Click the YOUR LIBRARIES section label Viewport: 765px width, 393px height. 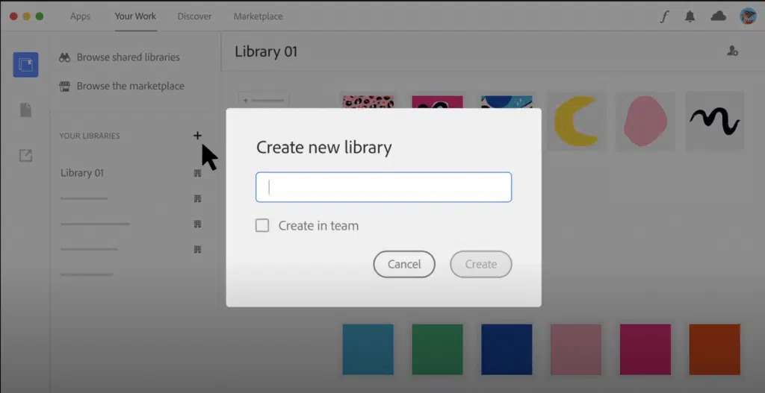90,136
